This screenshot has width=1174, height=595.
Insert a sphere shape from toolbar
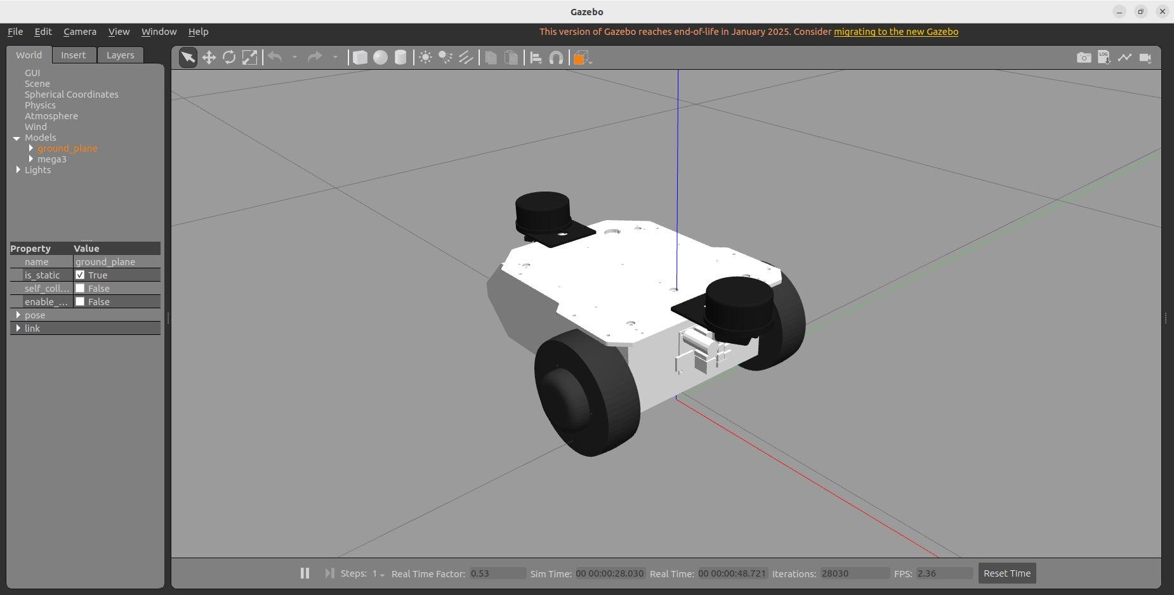click(x=380, y=58)
